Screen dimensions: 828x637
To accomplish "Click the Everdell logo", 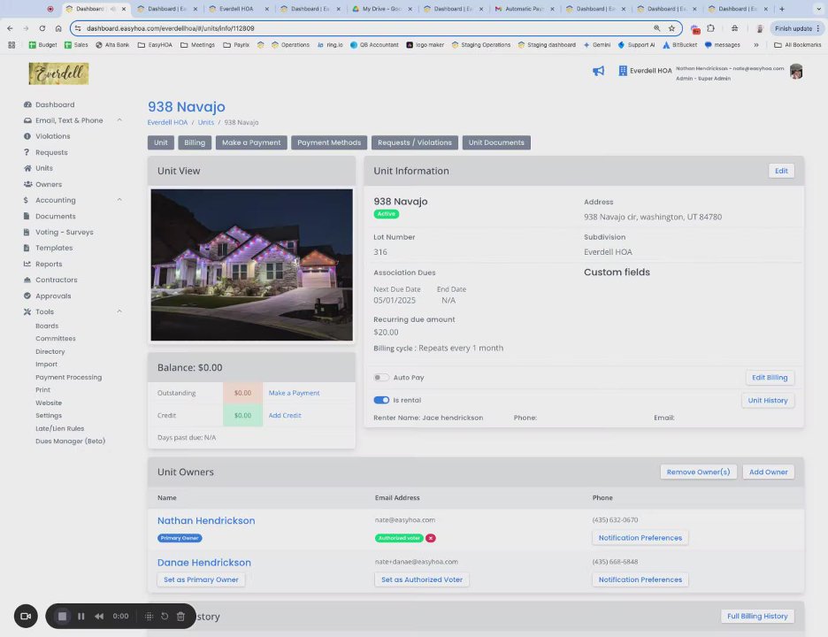I will pos(58,73).
